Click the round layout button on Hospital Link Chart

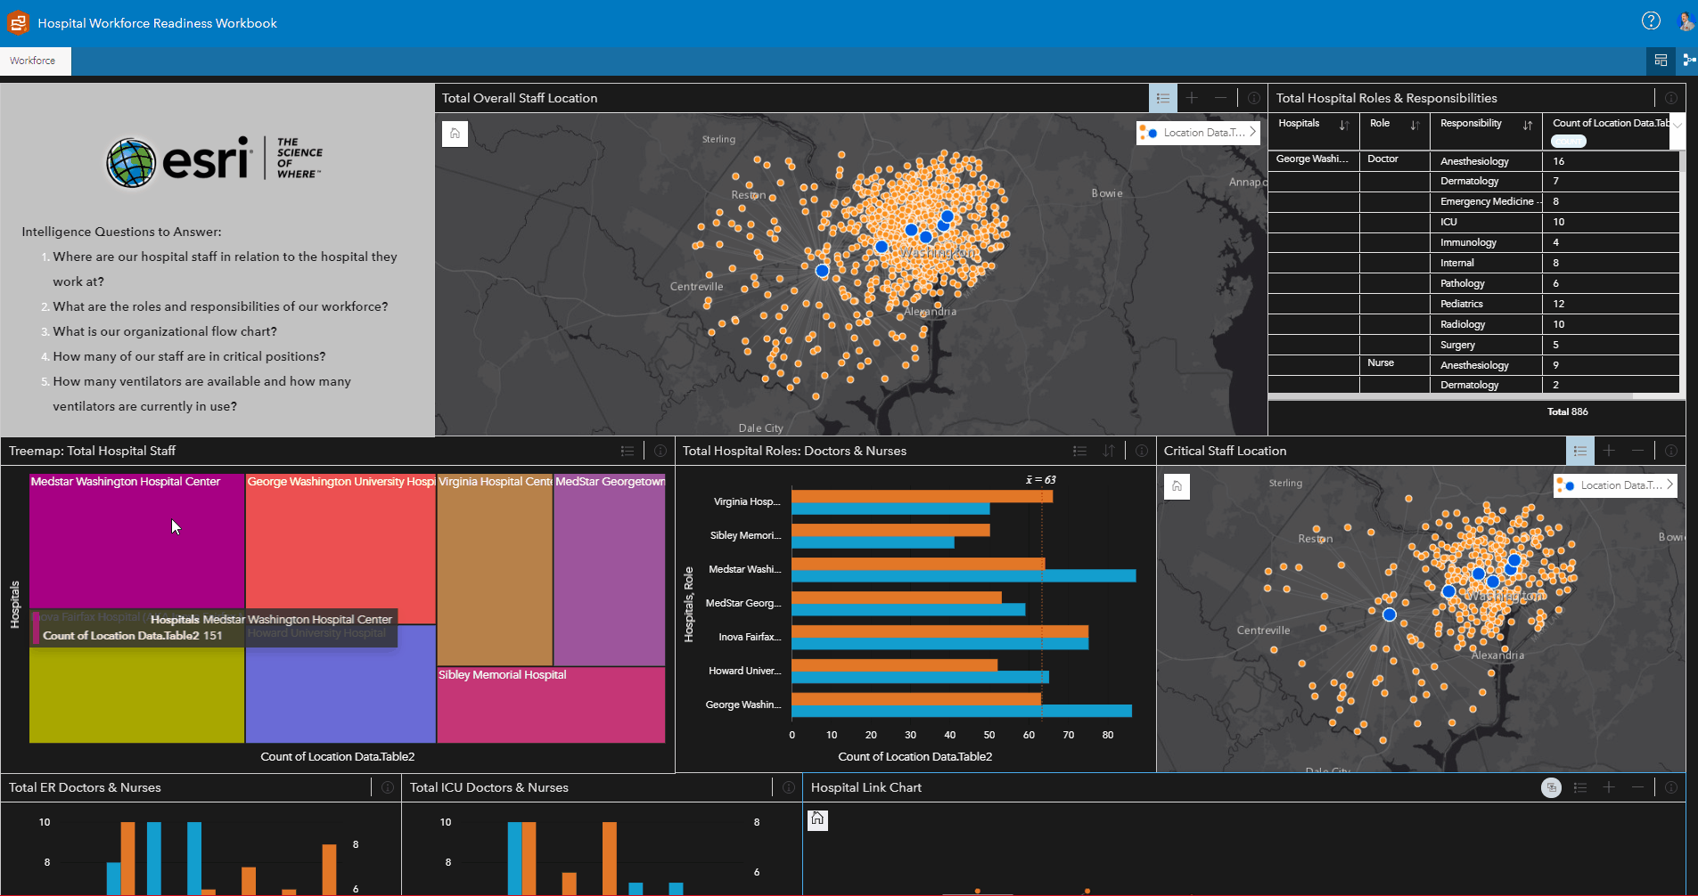tap(1552, 787)
